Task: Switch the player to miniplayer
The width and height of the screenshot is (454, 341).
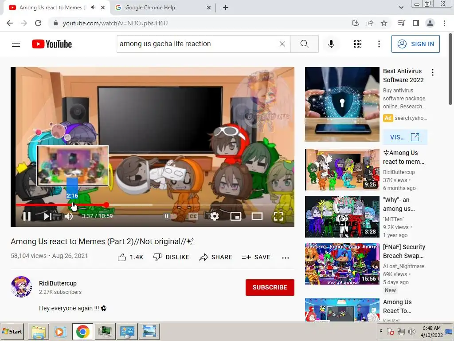Action: [x=236, y=216]
